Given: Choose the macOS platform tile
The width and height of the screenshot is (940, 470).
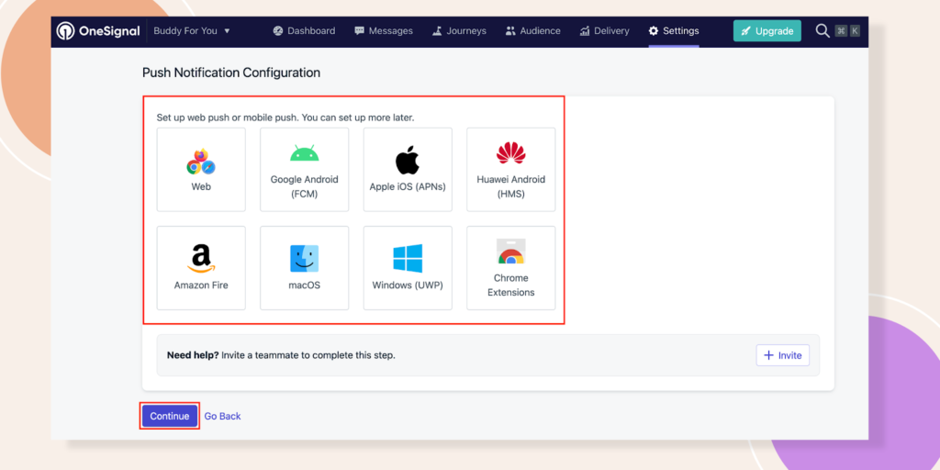Looking at the screenshot, I should point(304,268).
